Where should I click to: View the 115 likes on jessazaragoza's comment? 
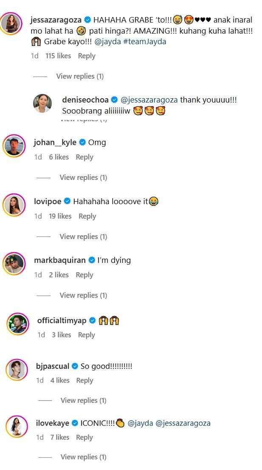(x=58, y=56)
